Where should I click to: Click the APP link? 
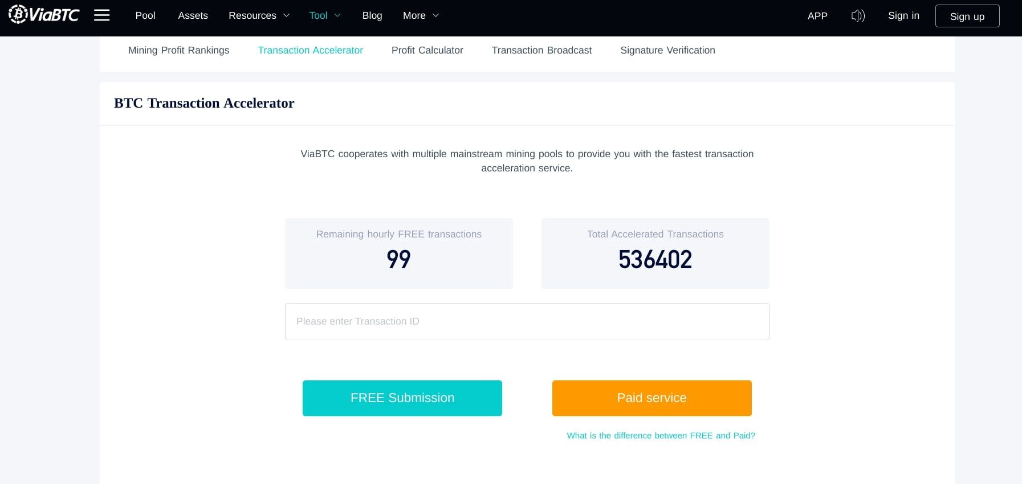pos(817,16)
